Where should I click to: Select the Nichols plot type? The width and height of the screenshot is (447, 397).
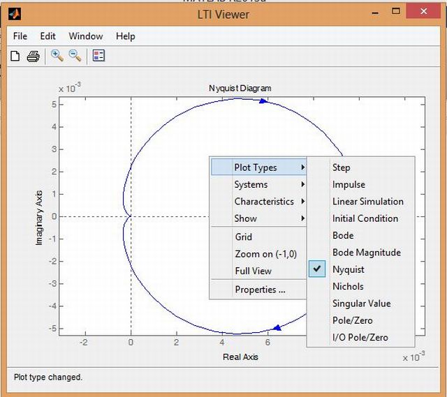360,287
